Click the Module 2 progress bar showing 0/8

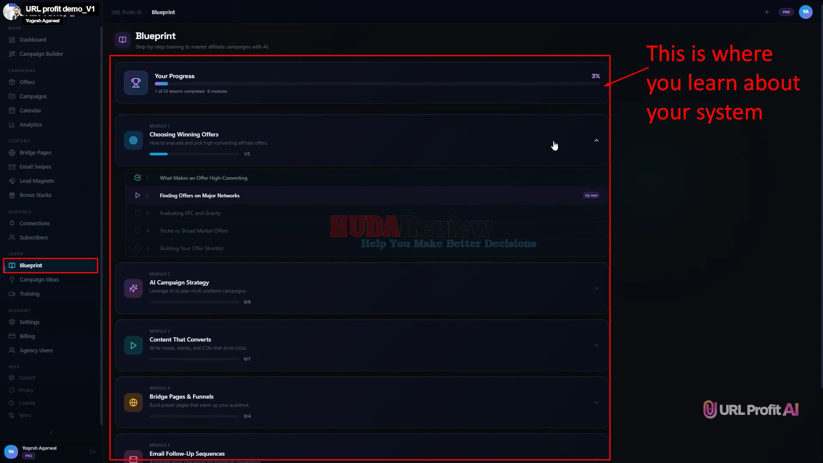(x=194, y=302)
